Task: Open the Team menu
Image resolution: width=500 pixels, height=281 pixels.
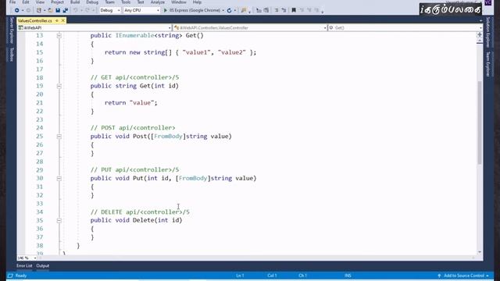Action: coord(109,2)
